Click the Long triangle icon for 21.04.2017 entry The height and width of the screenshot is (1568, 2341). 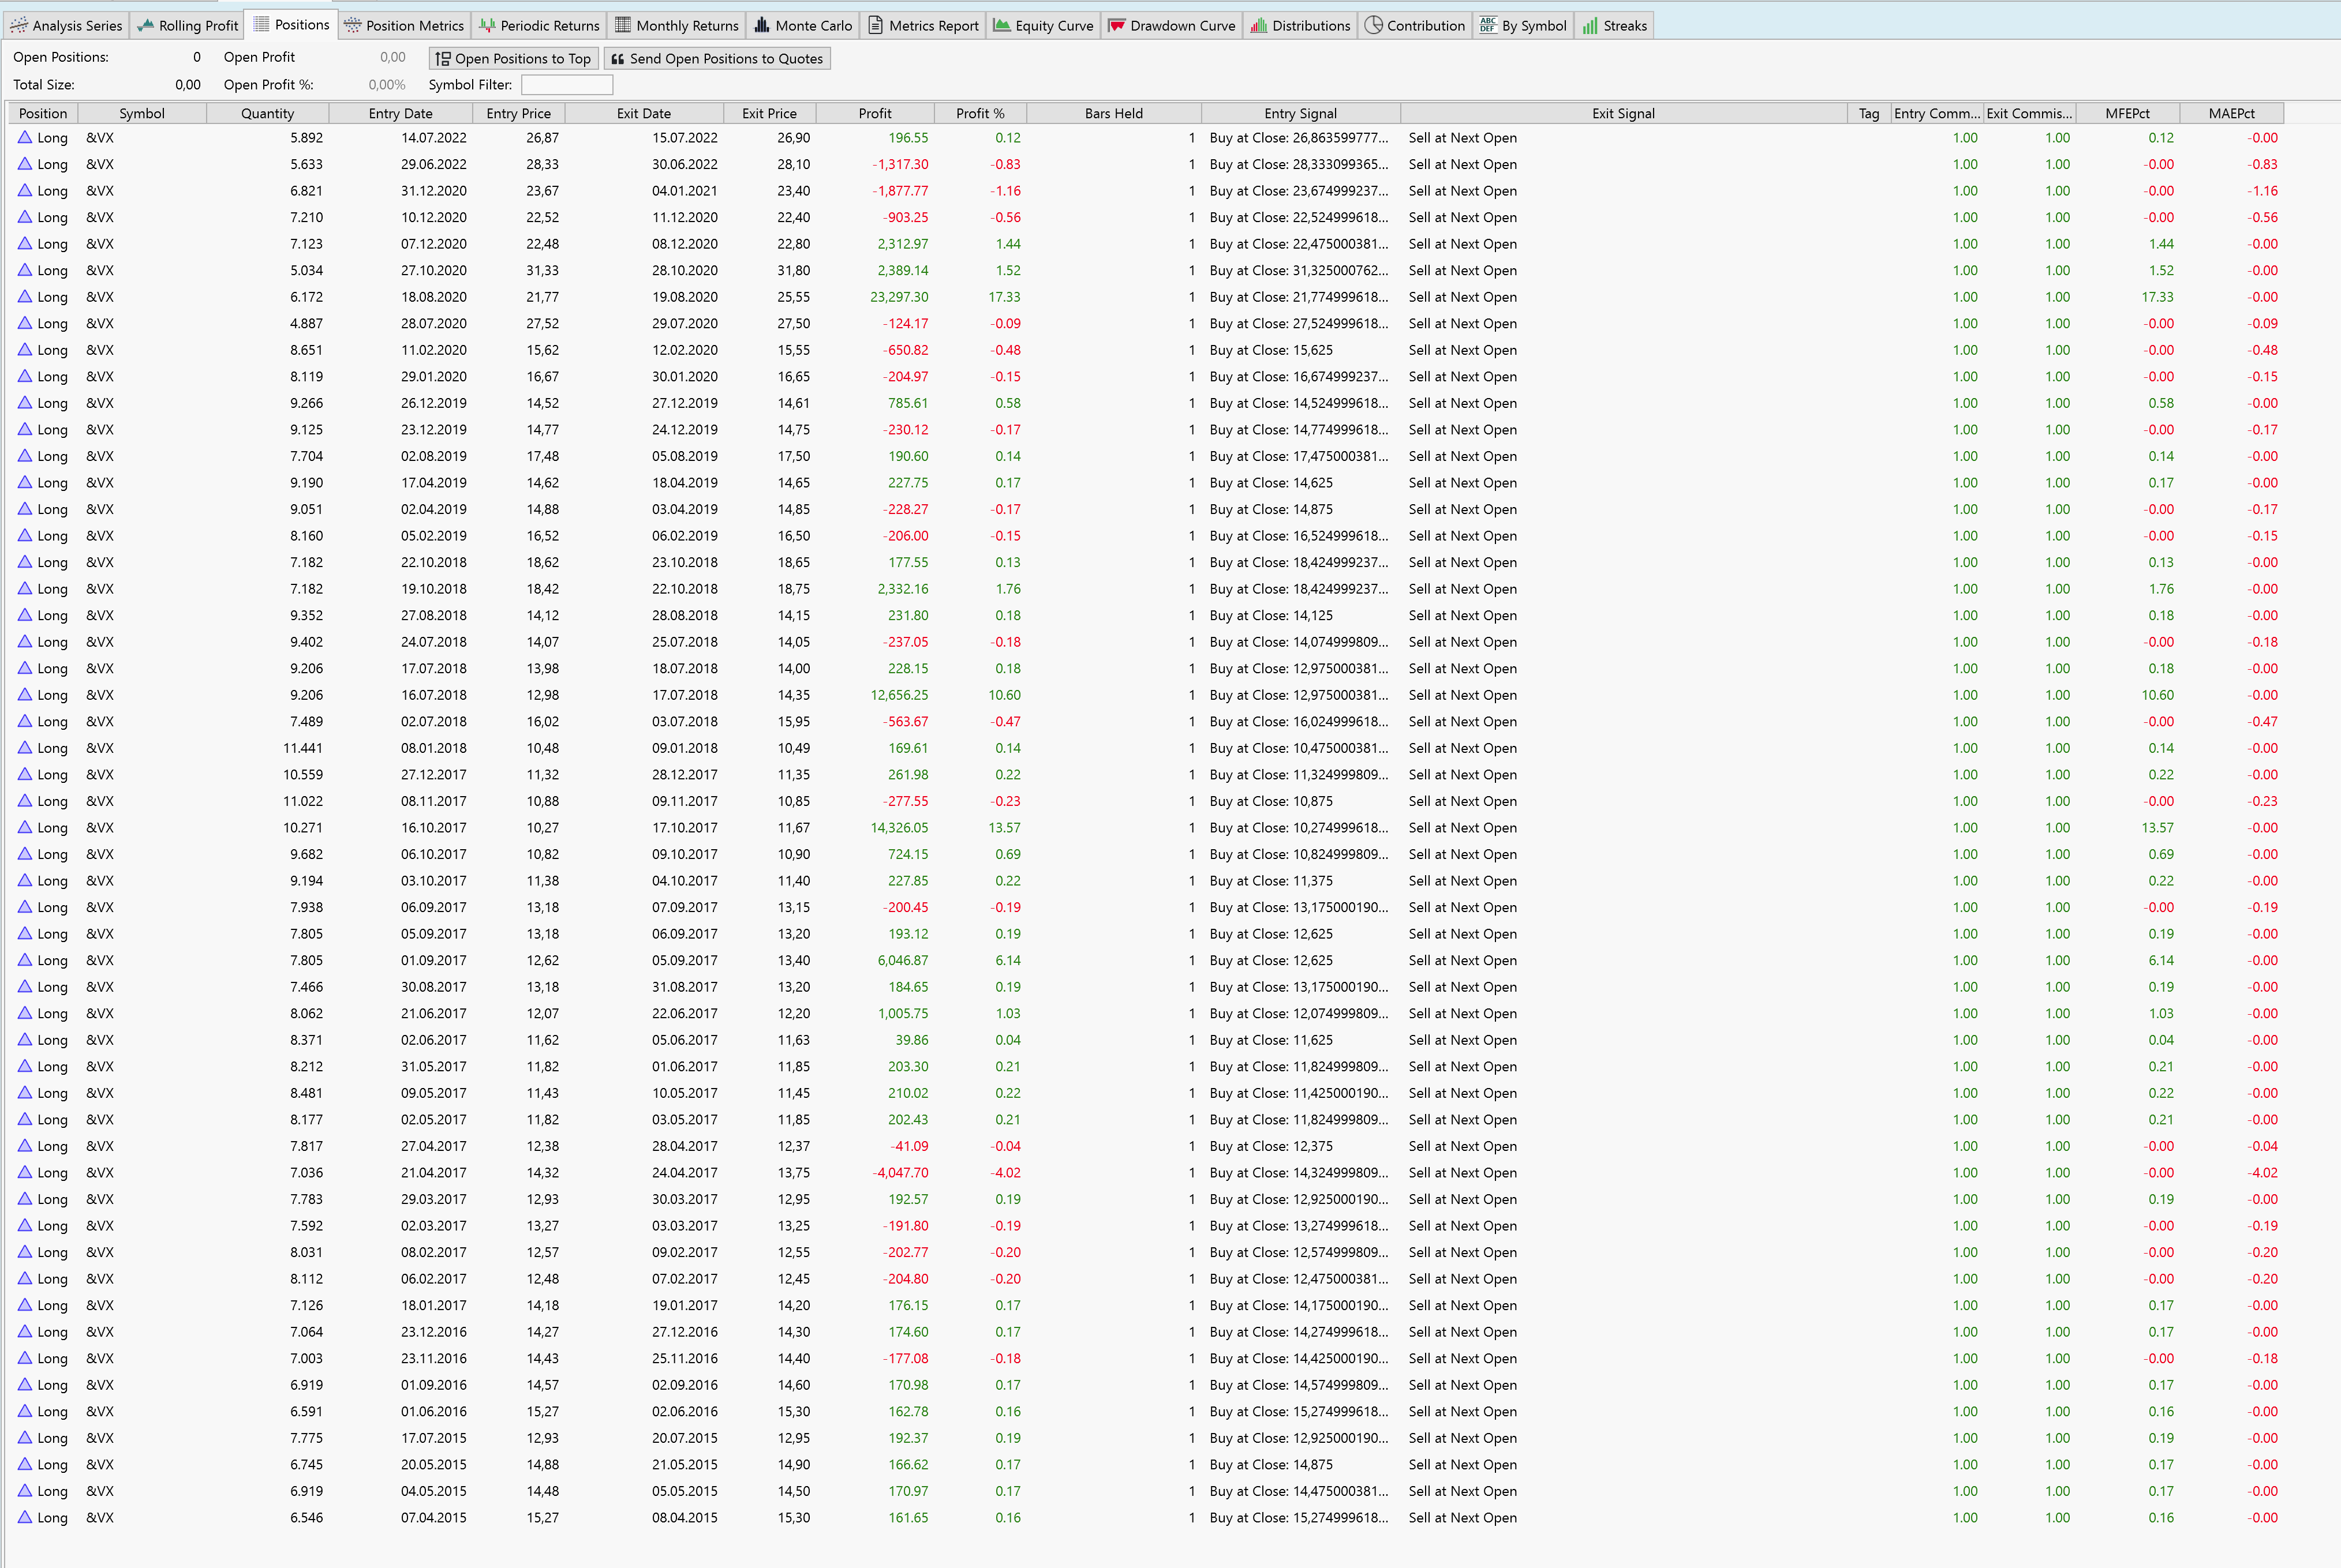pos(25,1172)
